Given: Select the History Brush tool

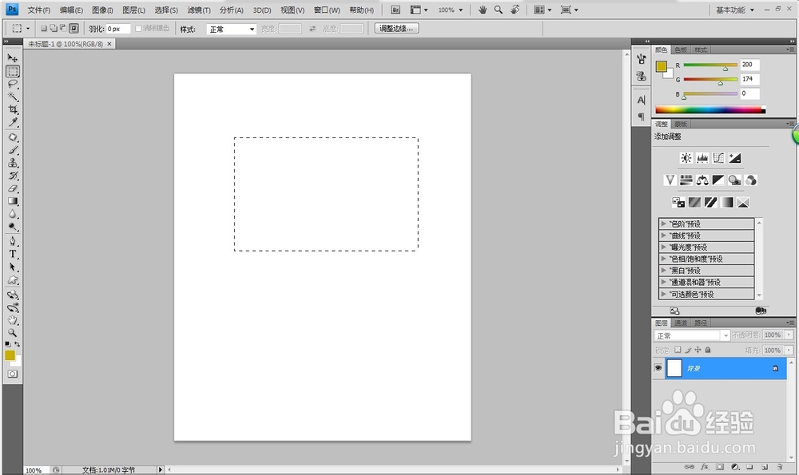Looking at the screenshot, I should [x=13, y=176].
